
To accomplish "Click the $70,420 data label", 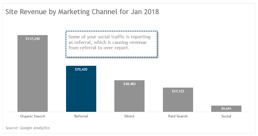I will [x=81, y=69].
